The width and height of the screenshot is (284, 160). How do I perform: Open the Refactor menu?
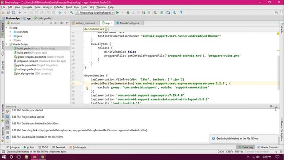coord(59,7)
